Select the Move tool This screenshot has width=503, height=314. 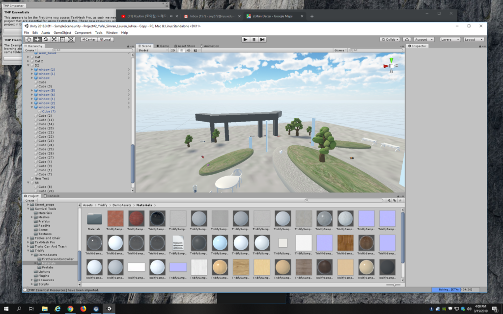(x=37, y=39)
